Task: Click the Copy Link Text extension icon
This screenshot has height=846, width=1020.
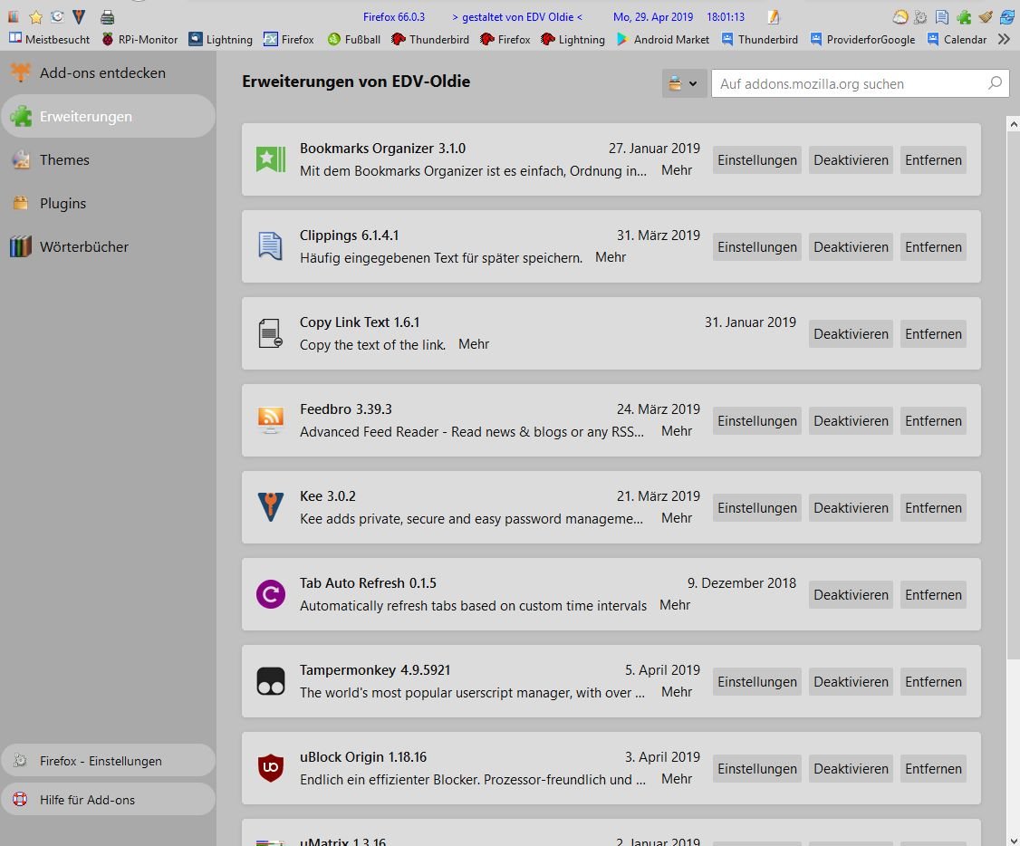Action: (271, 333)
